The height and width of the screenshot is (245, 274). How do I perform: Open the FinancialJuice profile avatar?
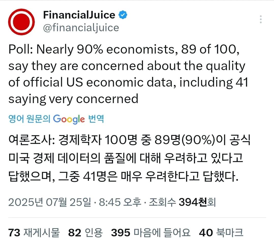22,22
